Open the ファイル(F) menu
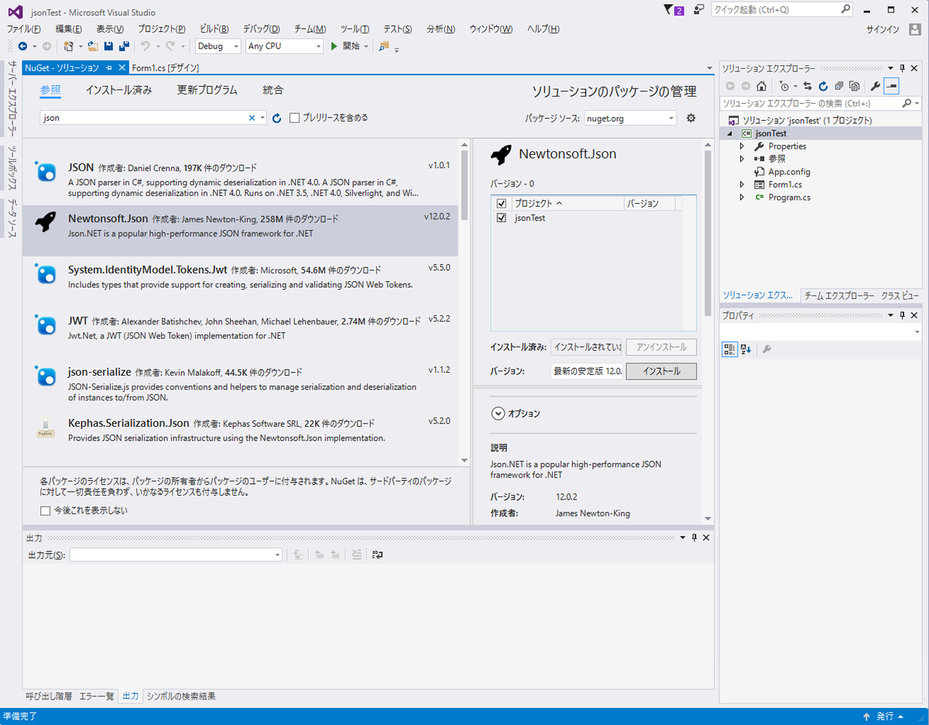Screen dimensions: 929x725 24,29
